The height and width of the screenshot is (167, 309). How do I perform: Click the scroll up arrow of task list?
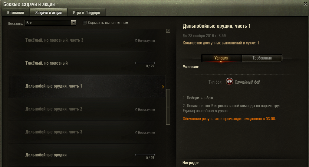[x=168, y=31]
